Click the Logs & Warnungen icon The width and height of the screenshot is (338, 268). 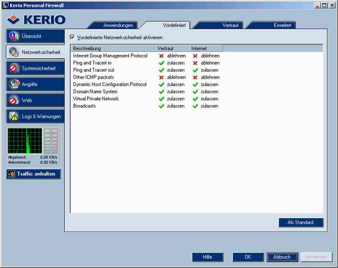tap(13, 116)
